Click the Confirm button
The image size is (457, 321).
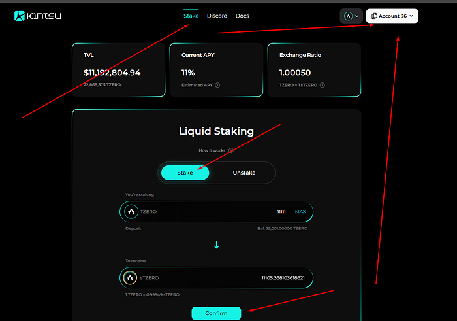point(216,313)
